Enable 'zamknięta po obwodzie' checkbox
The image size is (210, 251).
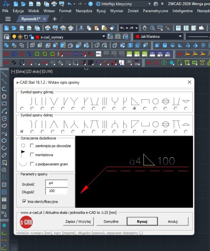(32, 146)
